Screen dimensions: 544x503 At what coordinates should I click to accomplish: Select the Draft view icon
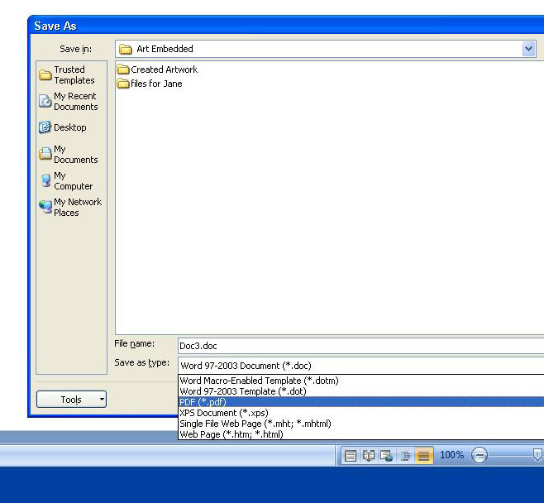(x=423, y=455)
